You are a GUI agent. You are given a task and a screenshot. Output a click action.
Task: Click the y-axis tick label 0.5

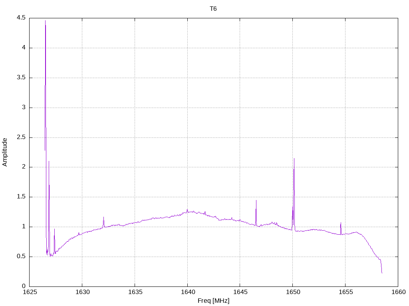coord(21,256)
